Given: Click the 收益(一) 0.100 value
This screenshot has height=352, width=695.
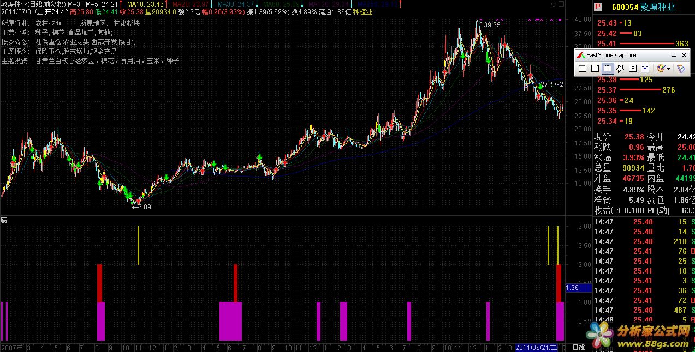Looking at the screenshot, I should [x=633, y=210].
